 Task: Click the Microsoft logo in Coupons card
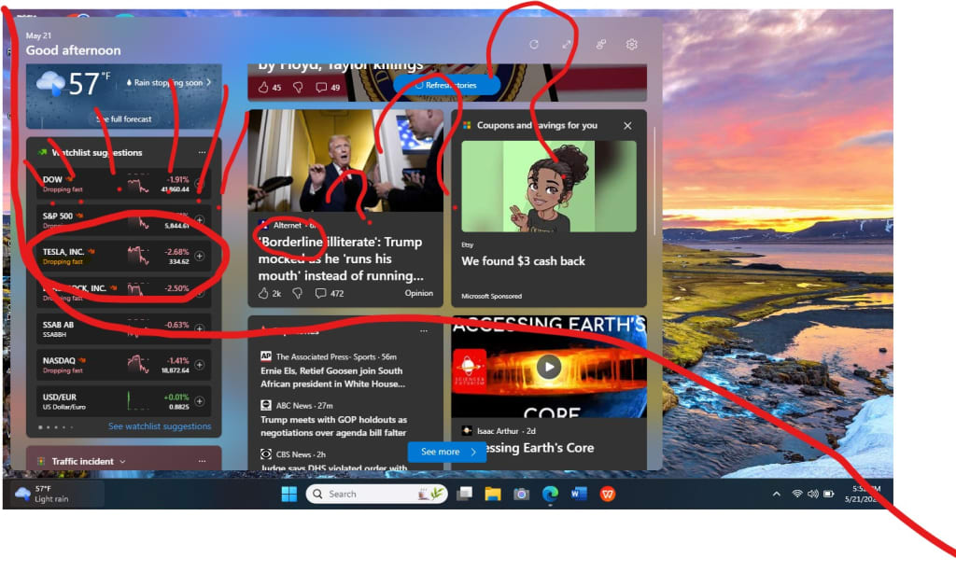click(467, 125)
